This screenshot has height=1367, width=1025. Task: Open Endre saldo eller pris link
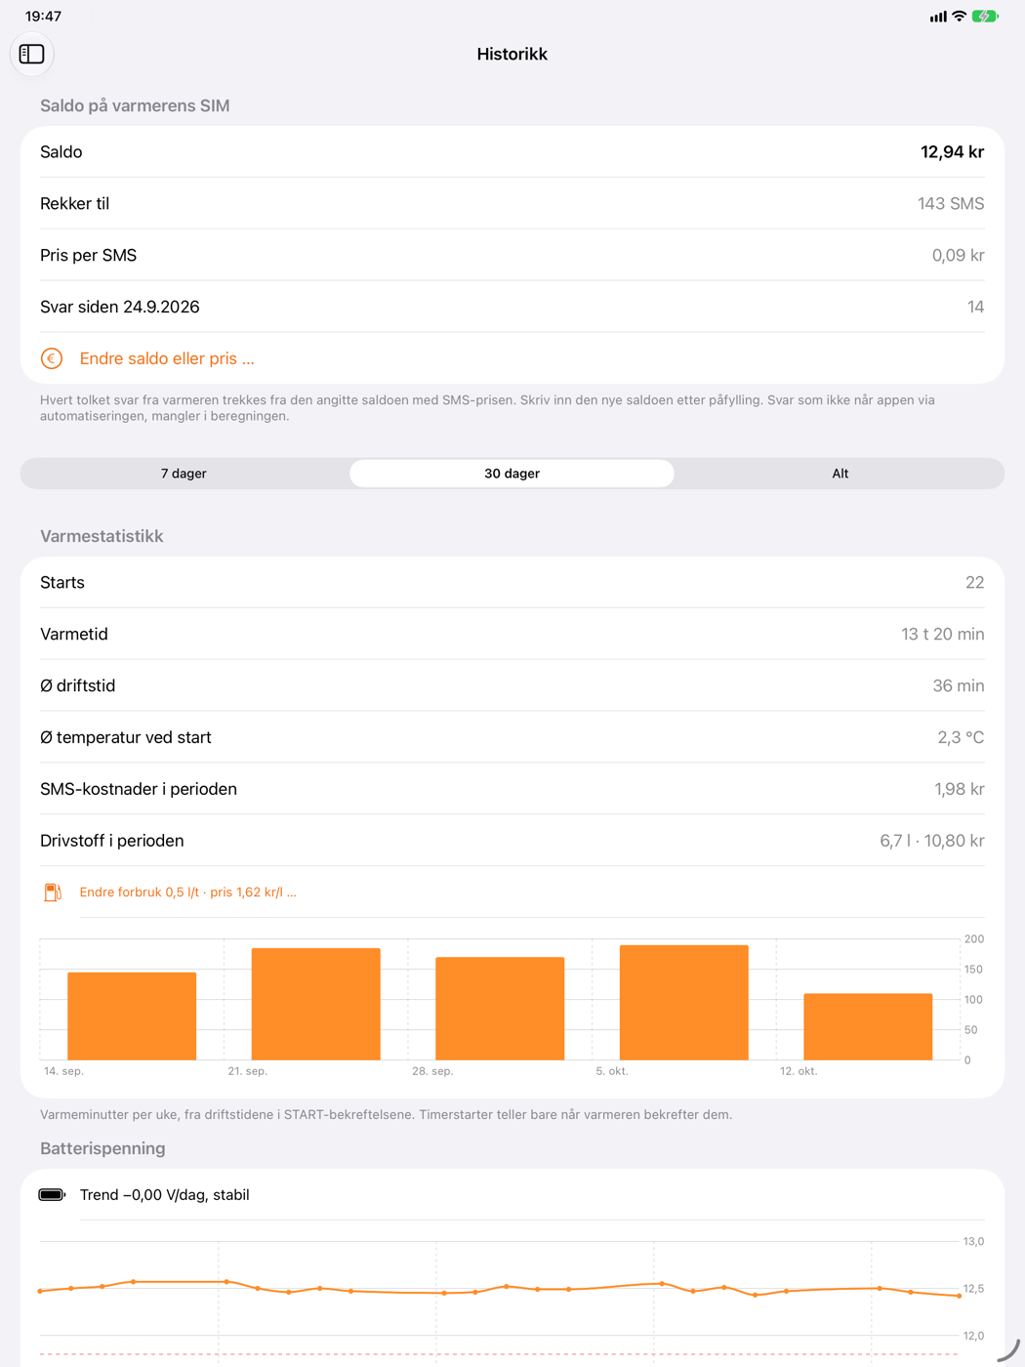[167, 358]
